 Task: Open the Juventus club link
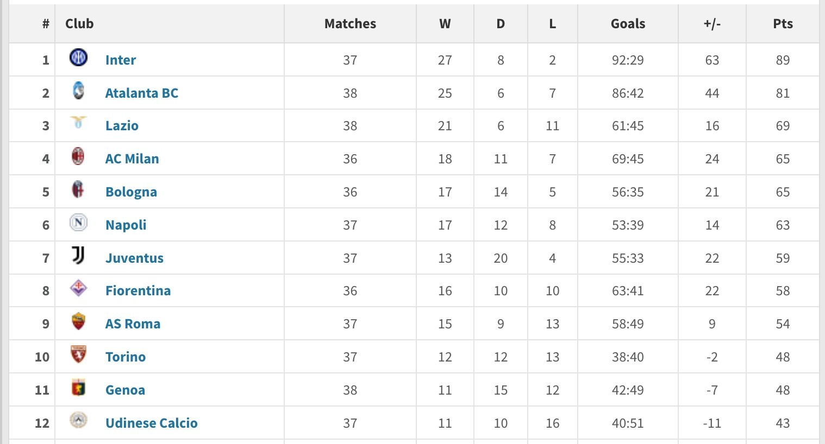134,258
